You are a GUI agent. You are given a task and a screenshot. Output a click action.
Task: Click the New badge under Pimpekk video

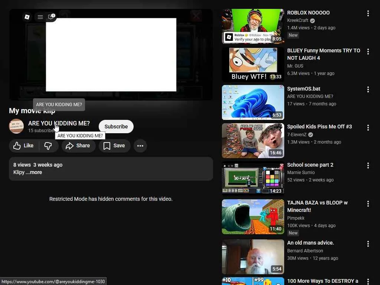(x=293, y=233)
